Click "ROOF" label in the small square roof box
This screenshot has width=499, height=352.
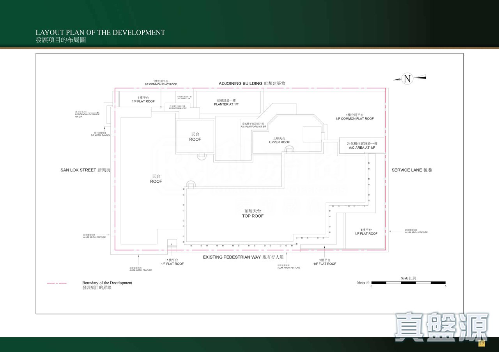[x=195, y=139]
